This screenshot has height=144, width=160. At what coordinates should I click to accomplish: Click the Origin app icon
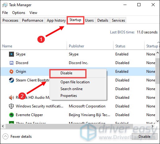tap(11, 72)
